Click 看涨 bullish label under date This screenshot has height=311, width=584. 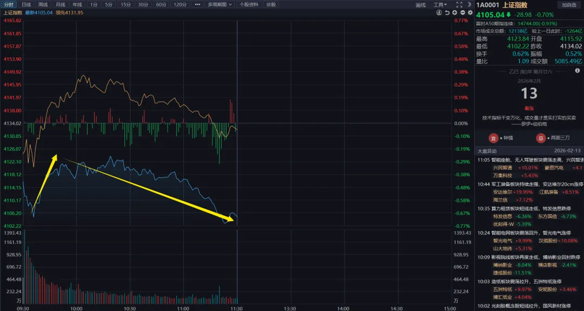[x=529, y=108]
